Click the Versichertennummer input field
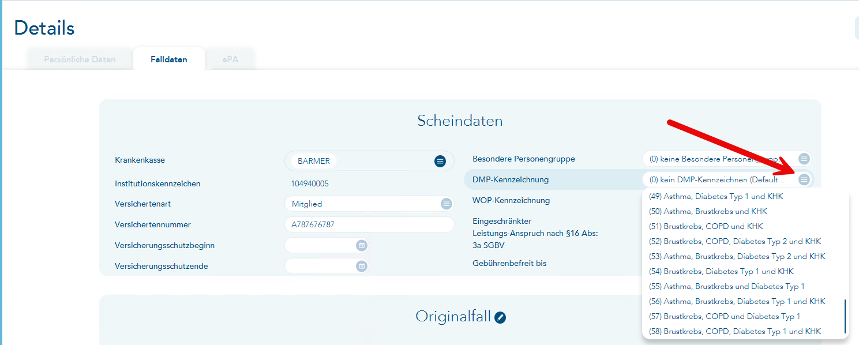The height and width of the screenshot is (345, 859). 370,224
